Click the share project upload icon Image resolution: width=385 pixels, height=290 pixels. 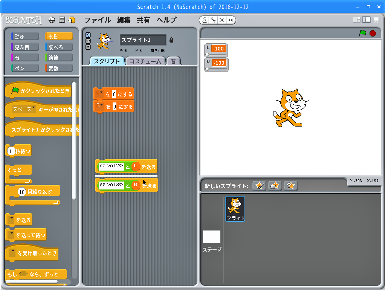coord(72,20)
